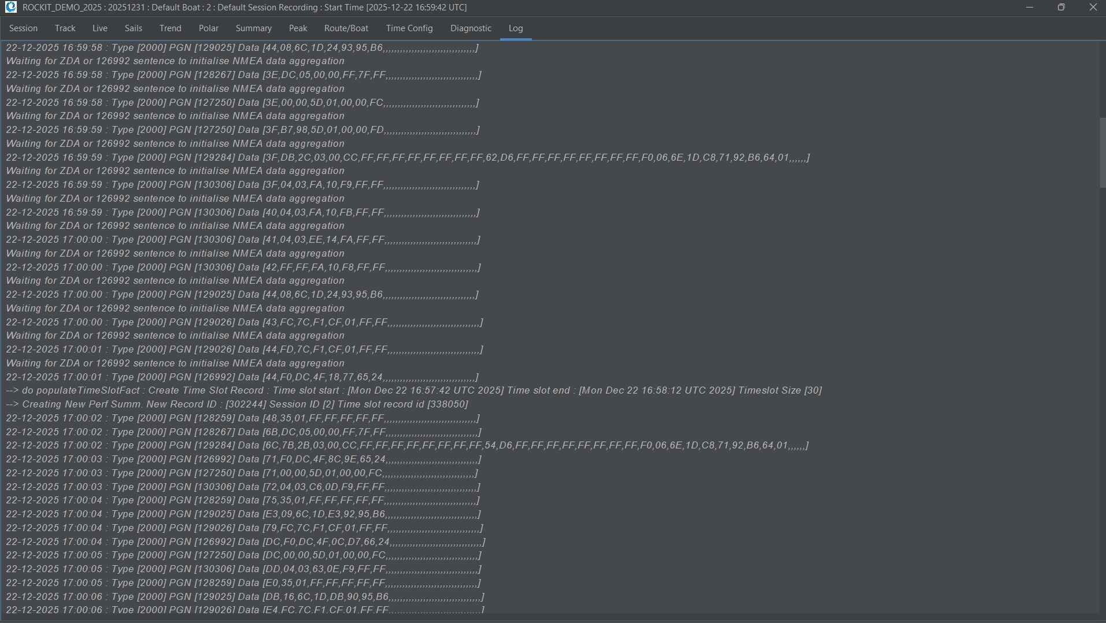Image resolution: width=1106 pixels, height=623 pixels.
Task: Click the populateTimeSlotFact log line
Action: click(x=413, y=391)
